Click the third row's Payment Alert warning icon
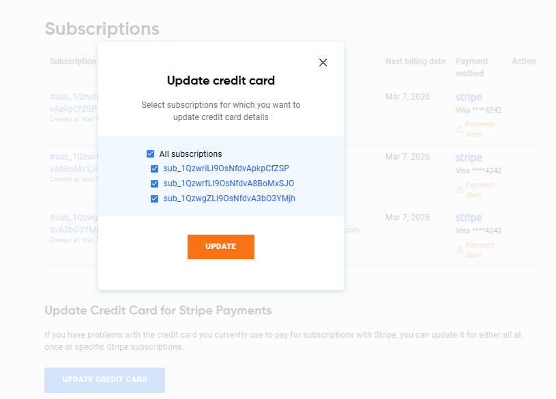Image resolution: width=556 pixels, height=399 pixels. tap(459, 250)
